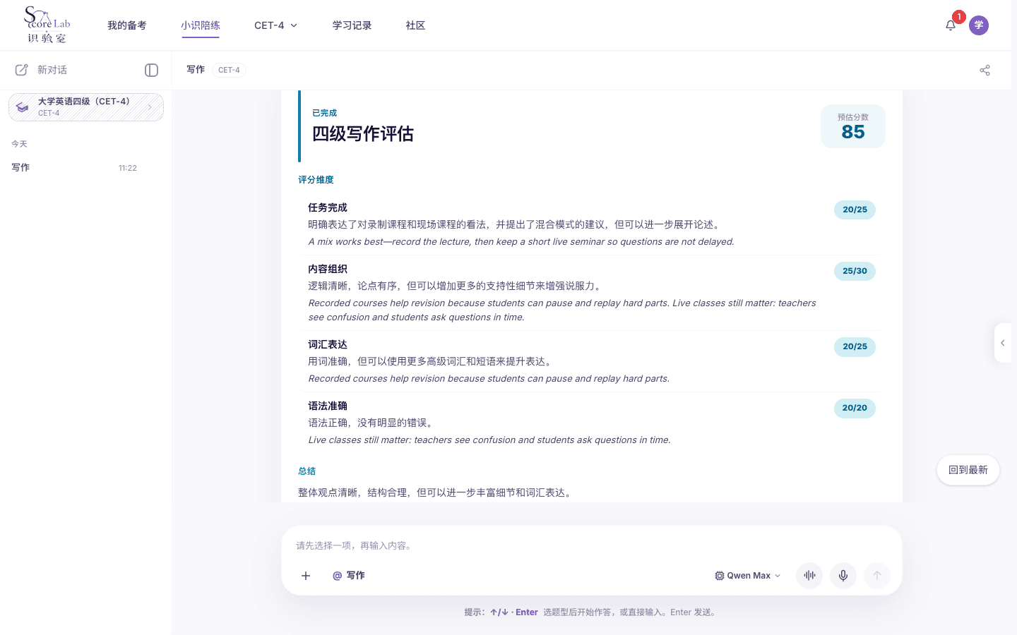
Task: Click the new conversation pencil icon
Action: [22, 70]
